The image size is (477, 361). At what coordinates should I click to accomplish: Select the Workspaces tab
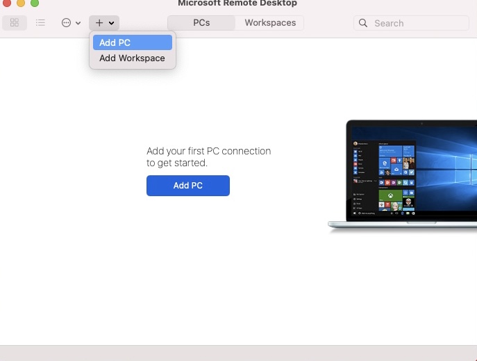(270, 23)
